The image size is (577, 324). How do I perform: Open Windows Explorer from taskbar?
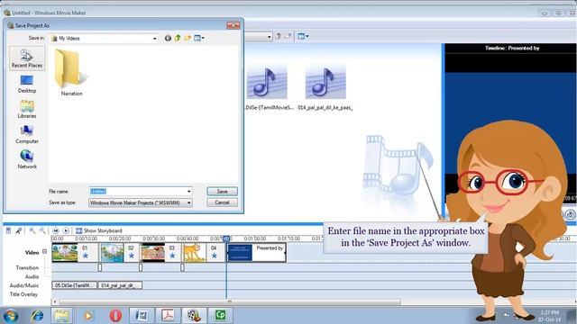[61, 315]
